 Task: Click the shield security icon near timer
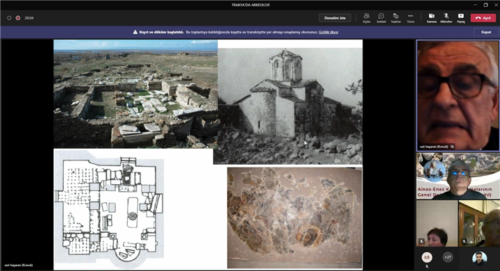pyautogui.click(x=9, y=18)
